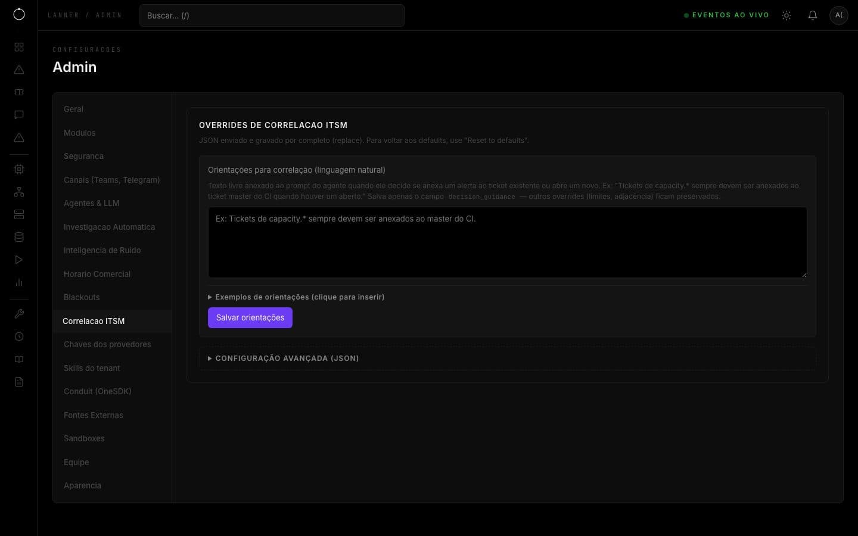Open the Geral settings section
The width and height of the screenshot is (858, 536).
click(112, 110)
